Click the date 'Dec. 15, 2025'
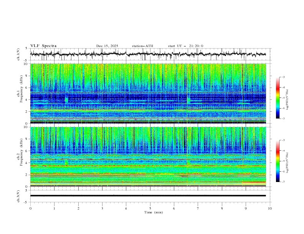Viewport: 304px width, 234px height. (x=107, y=46)
